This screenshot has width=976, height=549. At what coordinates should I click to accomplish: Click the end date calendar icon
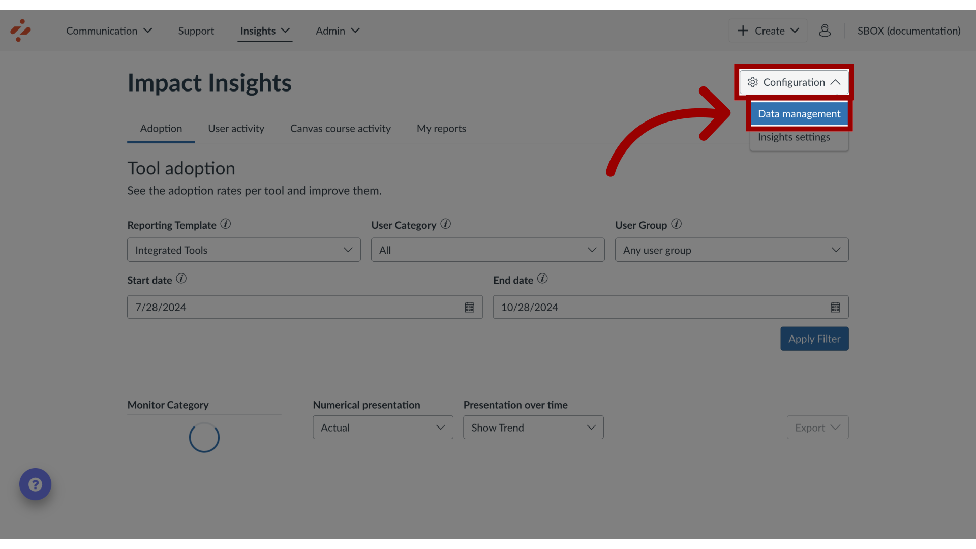point(836,307)
